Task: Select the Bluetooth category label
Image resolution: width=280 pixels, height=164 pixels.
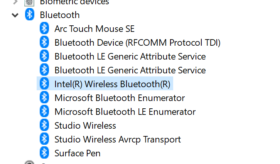Action: pyautogui.click(x=60, y=15)
